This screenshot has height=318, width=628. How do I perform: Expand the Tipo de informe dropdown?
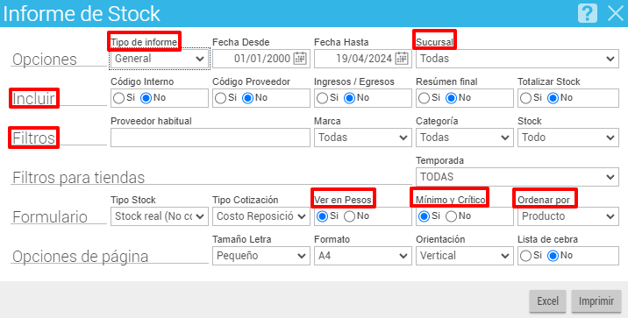[160, 59]
